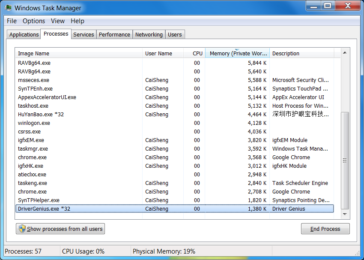
Task: Select the DriverGenius.exe *32 process
Action: click(175, 209)
